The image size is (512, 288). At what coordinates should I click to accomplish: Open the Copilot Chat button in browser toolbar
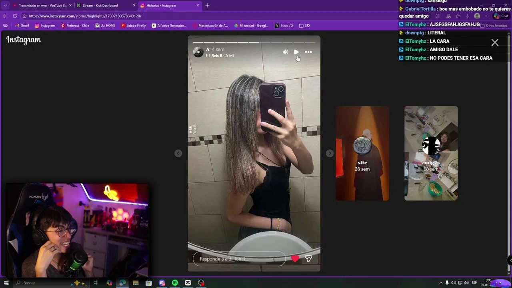pyautogui.click(x=501, y=16)
